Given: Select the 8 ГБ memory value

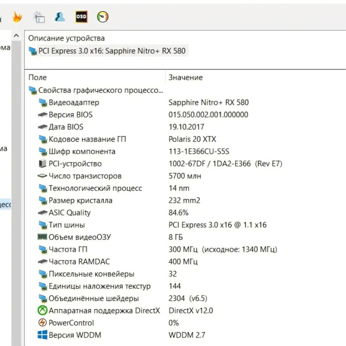Looking at the screenshot, I should 176,237.
